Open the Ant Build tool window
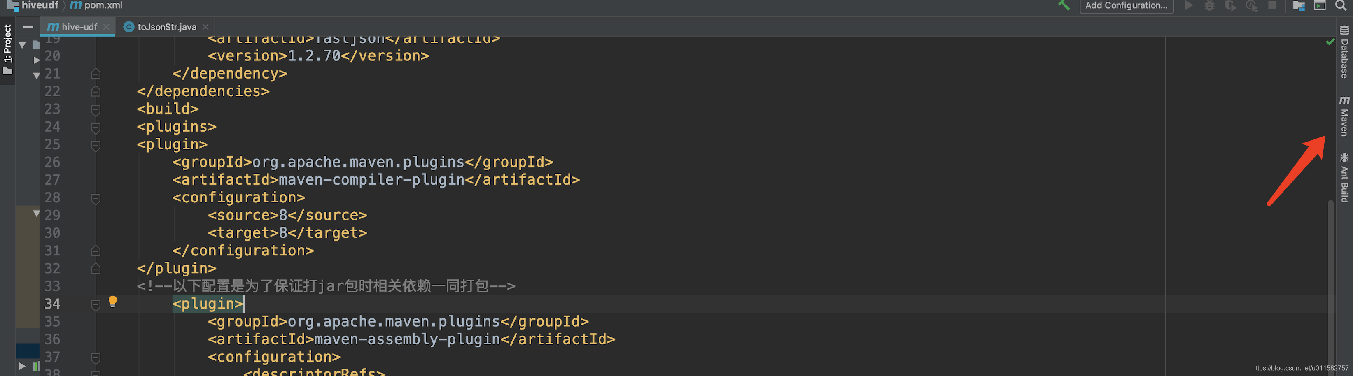This screenshot has height=376, width=1353. [x=1344, y=178]
